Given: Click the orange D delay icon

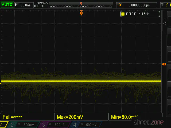Looking at the screenshot, I should click(x=119, y=5).
